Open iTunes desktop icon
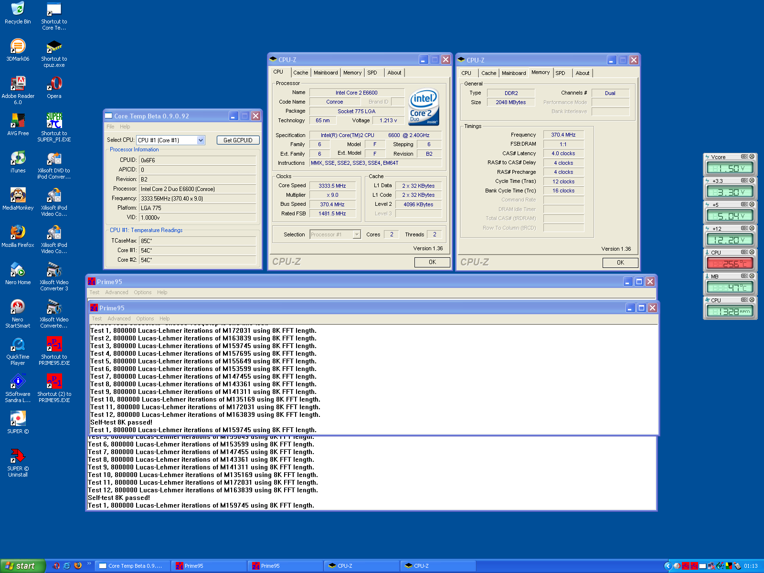This screenshot has height=573, width=764. click(x=18, y=161)
